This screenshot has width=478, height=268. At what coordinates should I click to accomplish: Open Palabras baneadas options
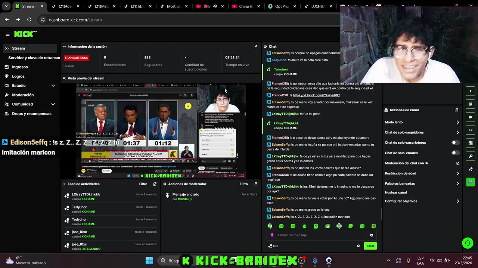(422, 184)
